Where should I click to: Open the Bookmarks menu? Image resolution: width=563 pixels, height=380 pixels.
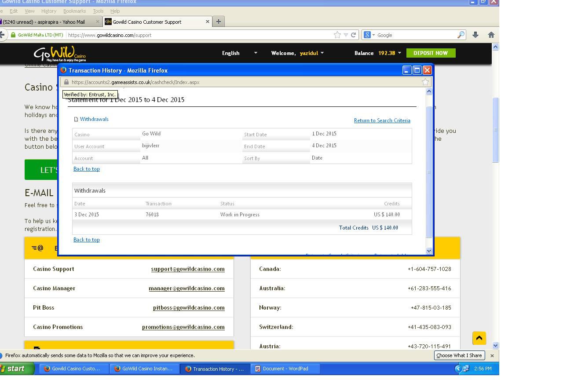coord(74,11)
